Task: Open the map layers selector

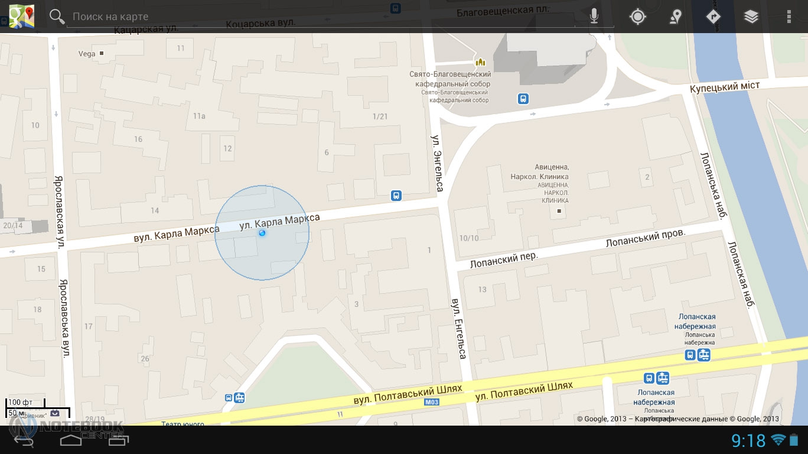Action: [x=751, y=17]
